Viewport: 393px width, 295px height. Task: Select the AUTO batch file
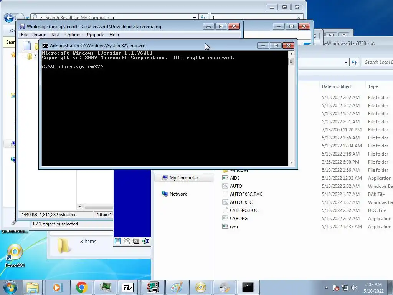click(236, 186)
